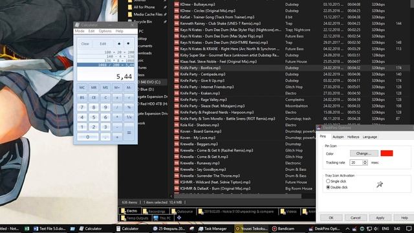This screenshot has width=414, height=233.
Task: Click the digit 5 key in Calculator
Action: pyautogui.click(x=94, y=117)
